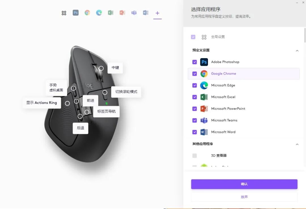Click the Microsoft PowerPoint list icon

click(x=204, y=109)
